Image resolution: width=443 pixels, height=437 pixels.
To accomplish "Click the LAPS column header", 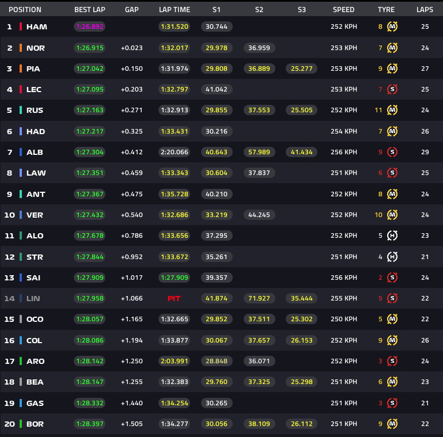I will pos(425,10).
